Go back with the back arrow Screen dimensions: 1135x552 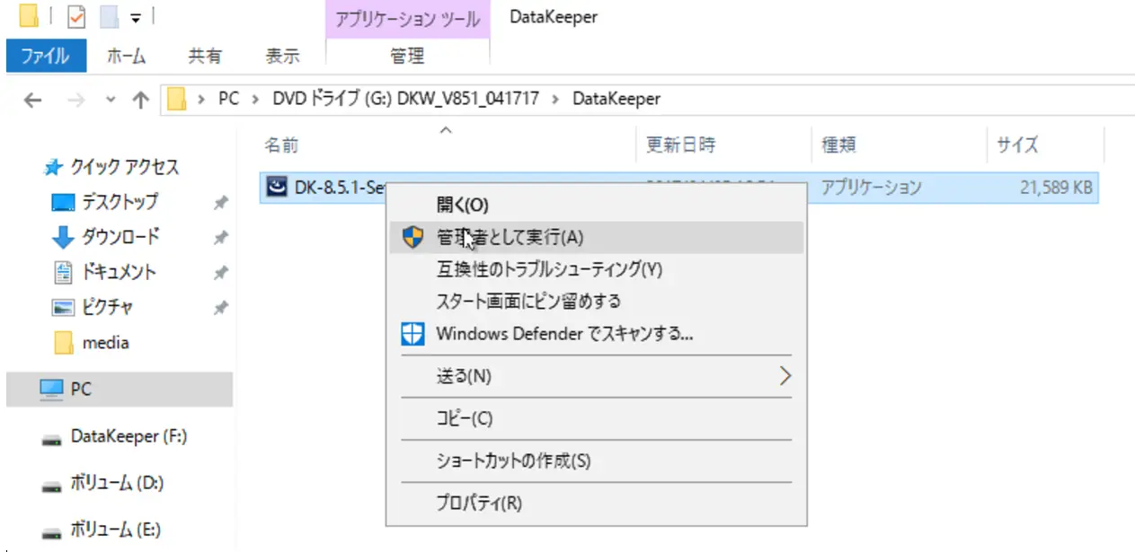click(x=32, y=99)
